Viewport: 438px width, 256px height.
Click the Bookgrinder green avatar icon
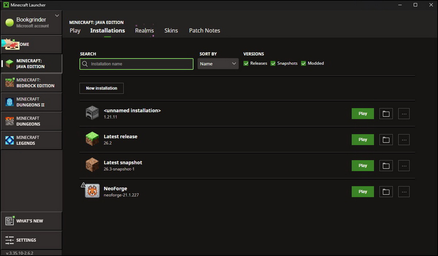[x=9, y=22]
